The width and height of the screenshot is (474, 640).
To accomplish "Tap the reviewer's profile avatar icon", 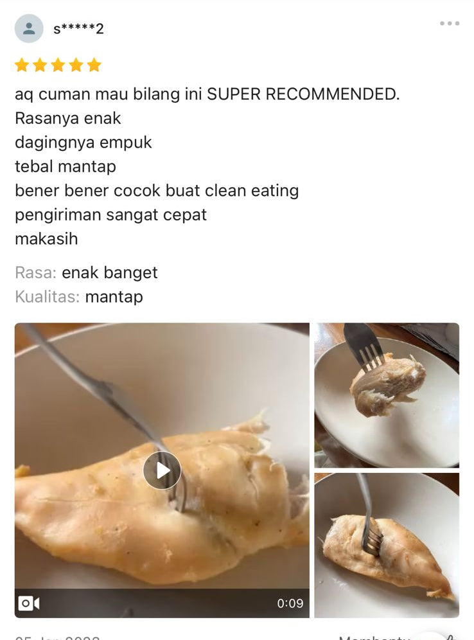I will [x=29, y=28].
